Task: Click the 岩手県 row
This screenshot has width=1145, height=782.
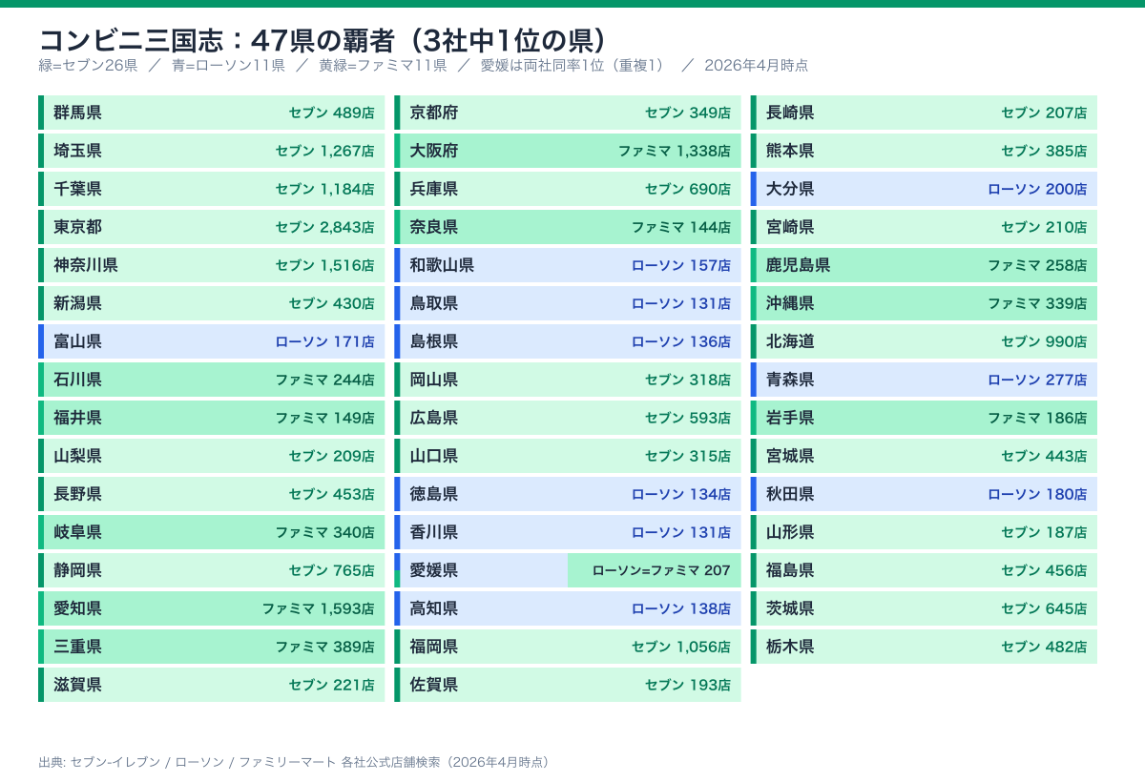Action: pyautogui.click(x=924, y=418)
